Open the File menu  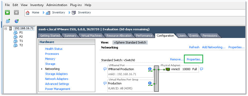(x=7, y=5)
